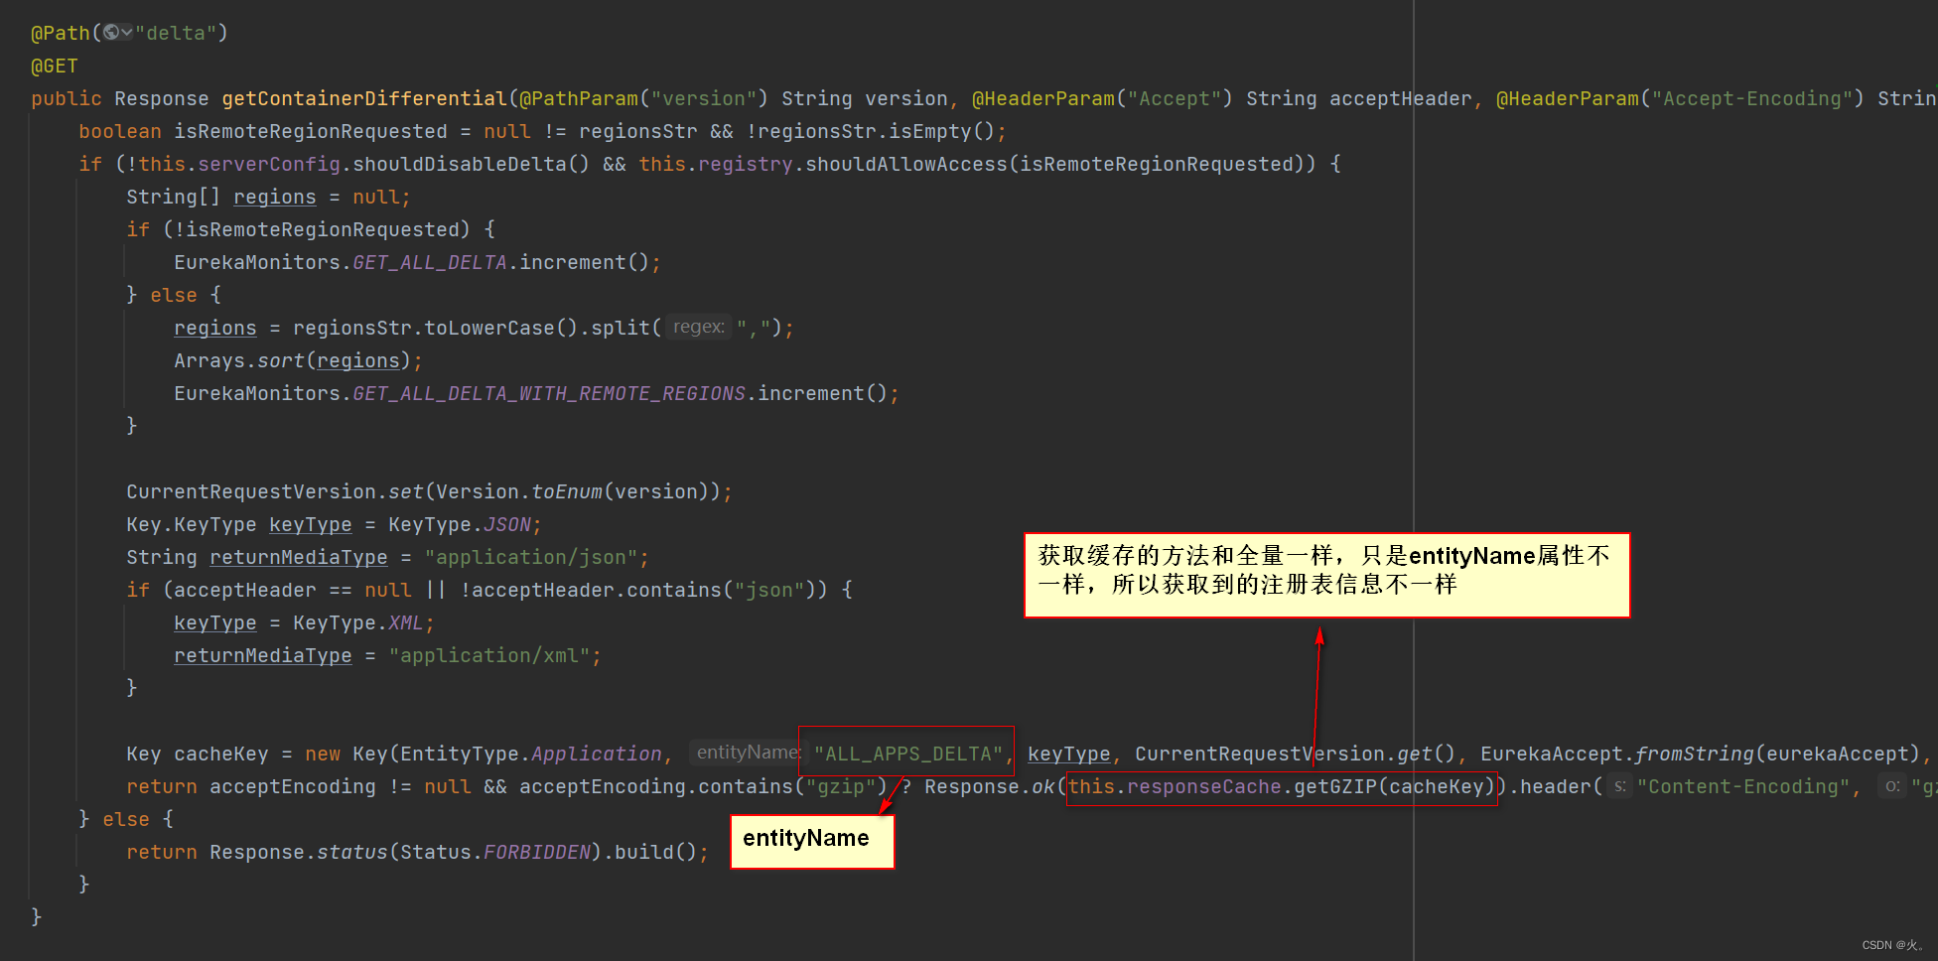
Task: Click the EntityType.Application argument
Action: click(531, 754)
